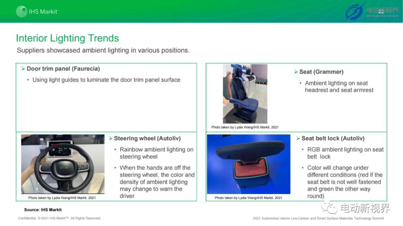The height and width of the screenshot is (226, 403).
Task: Open the Grammer seat photo
Action: [x=245, y=93]
